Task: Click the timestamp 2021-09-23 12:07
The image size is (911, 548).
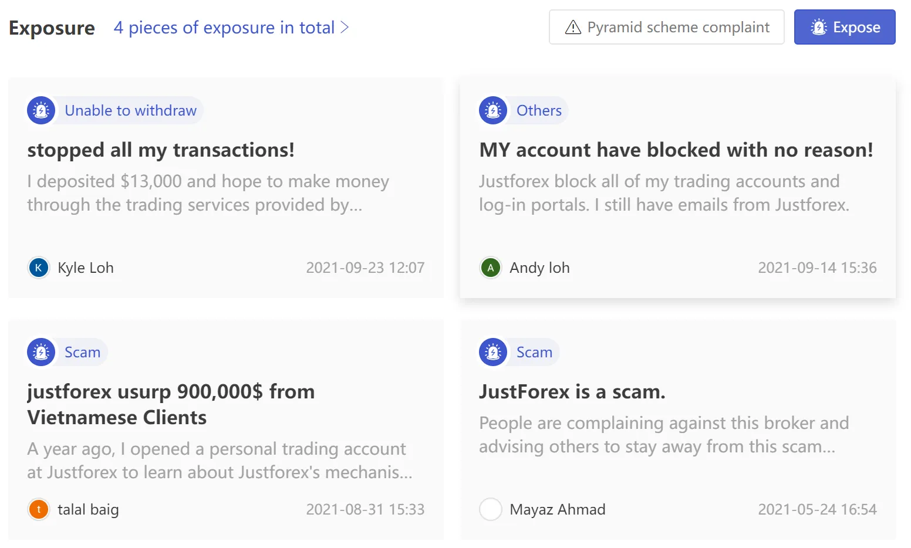Action: (365, 268)
